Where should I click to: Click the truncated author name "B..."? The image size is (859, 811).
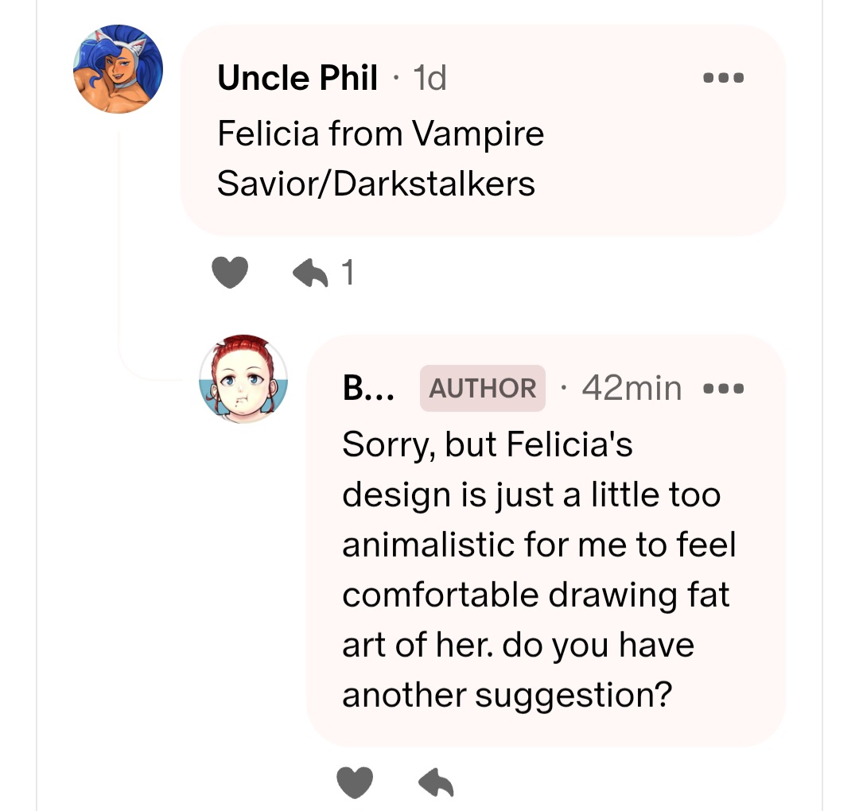(363, 388)
